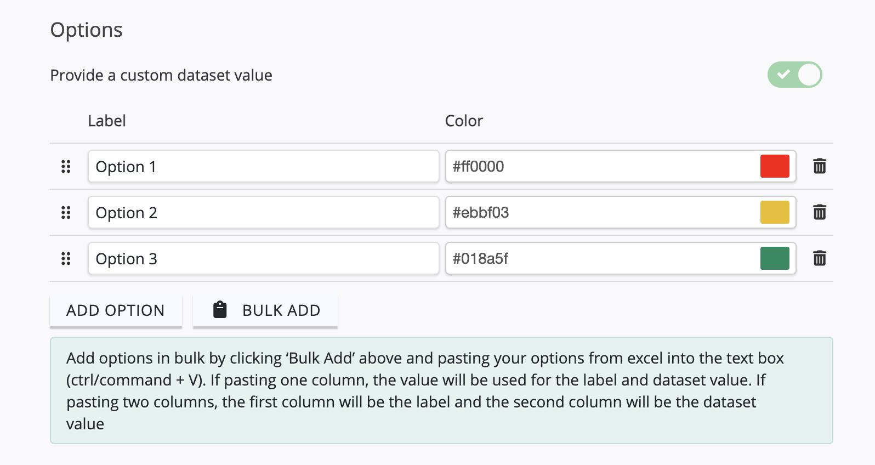Delete Option 1 with trash icon
Image resolution: width=875 pixels, height=465 pixels.
tap(820, 166)
